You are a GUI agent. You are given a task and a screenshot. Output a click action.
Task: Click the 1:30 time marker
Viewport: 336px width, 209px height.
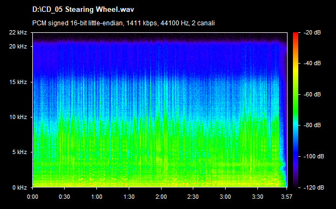[129, 197]
